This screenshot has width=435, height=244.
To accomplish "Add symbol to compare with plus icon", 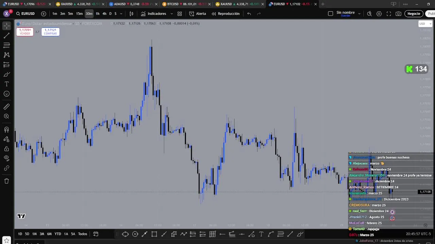I will (43, 14).
